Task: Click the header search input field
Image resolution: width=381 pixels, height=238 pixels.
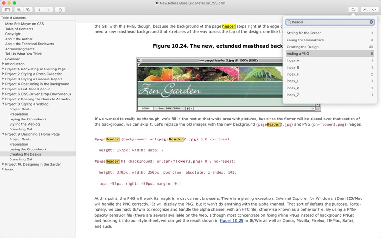Action: click(x=329, y=22)
